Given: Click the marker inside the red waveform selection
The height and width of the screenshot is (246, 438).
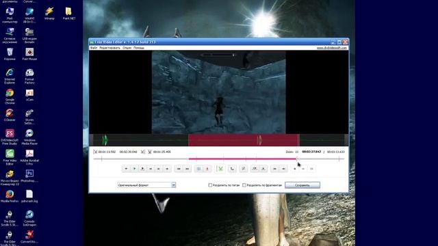Looking at the screenshot, I should coord(259,139).
